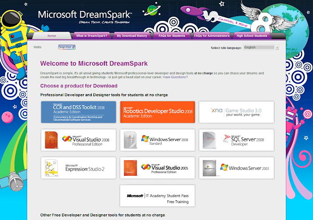Screen dimensions: 313x220
Task: Click Other Free Developer and Designer tools text
Action: (x=102, y=215)
